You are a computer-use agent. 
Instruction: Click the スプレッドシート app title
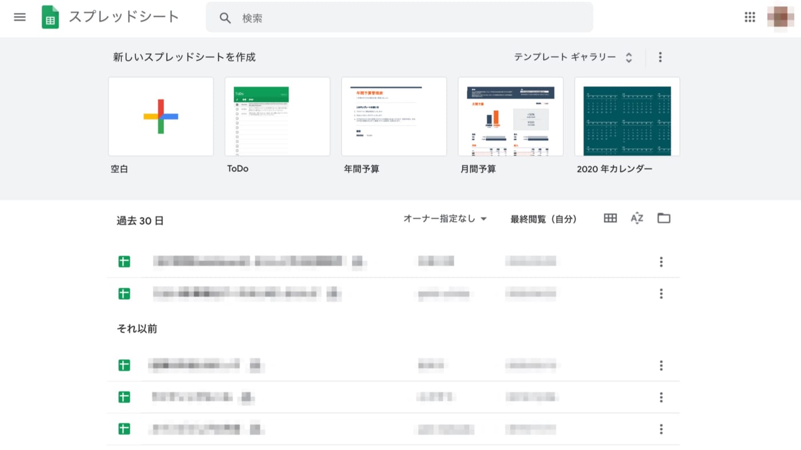pos(124,17)
